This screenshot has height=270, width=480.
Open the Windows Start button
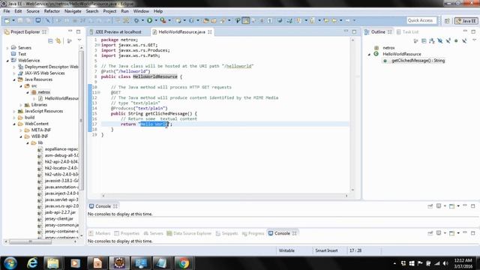coord(10,263)
